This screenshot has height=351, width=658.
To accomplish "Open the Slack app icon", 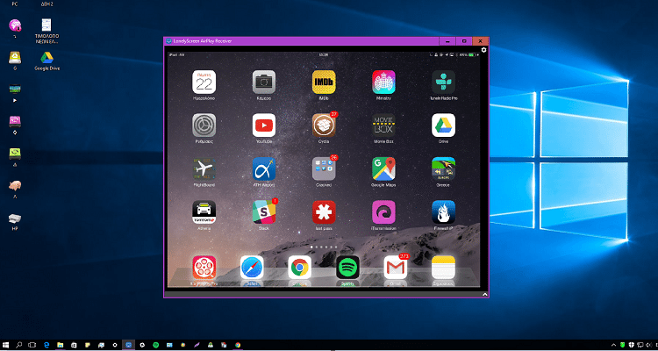I will point(263,211).
